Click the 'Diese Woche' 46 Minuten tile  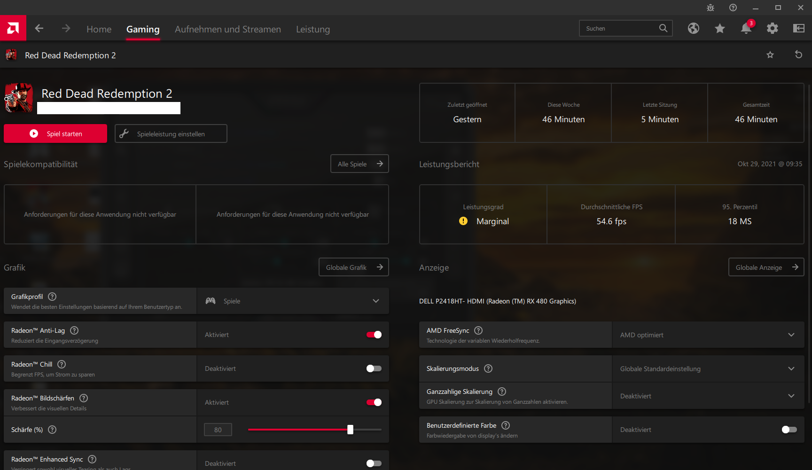point(563,113)
